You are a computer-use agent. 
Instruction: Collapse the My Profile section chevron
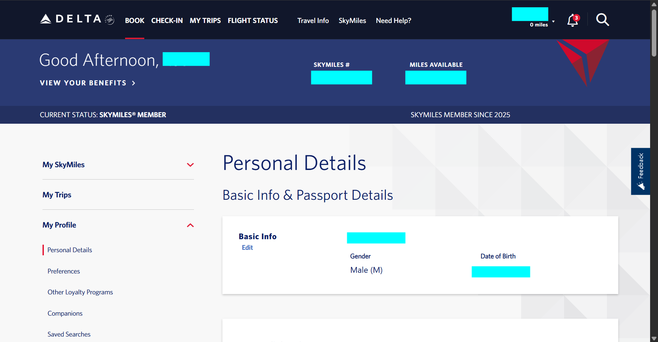click(190, 225)
